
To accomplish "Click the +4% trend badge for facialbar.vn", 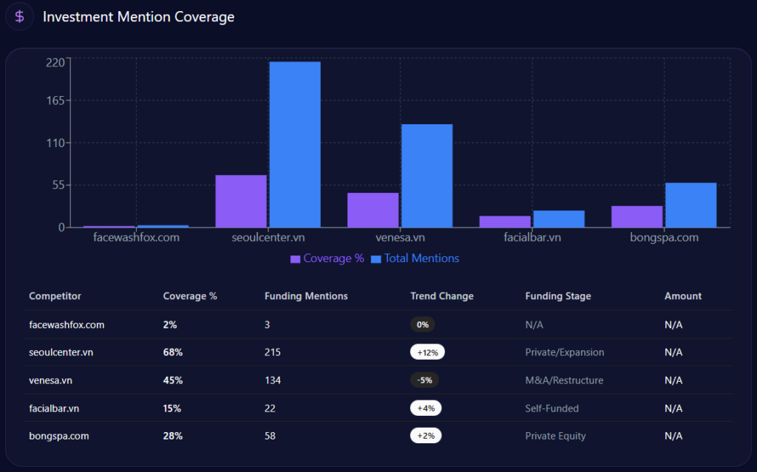I will pyautogui.click(x=426, y=408).
